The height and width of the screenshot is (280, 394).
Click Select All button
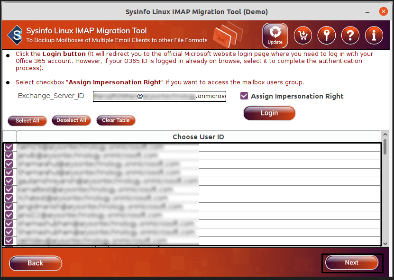(27, 121)
